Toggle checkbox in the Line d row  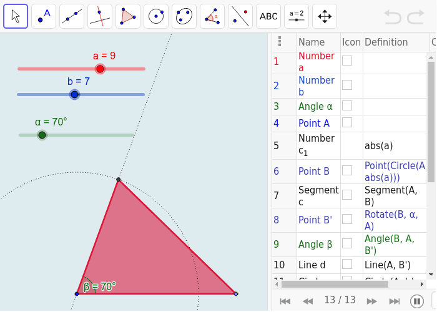(x=347, y=264)
